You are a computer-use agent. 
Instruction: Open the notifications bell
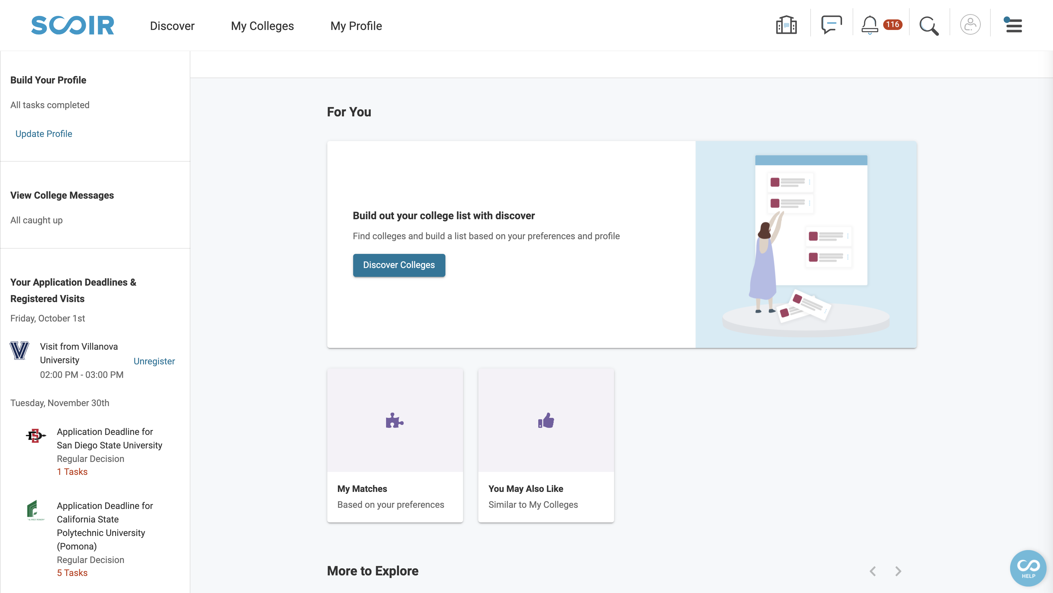869,25
